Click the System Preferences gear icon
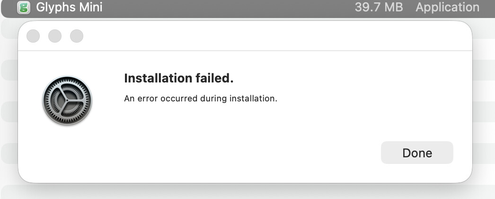This screenshot has height=199, width=495. point(67,101)
